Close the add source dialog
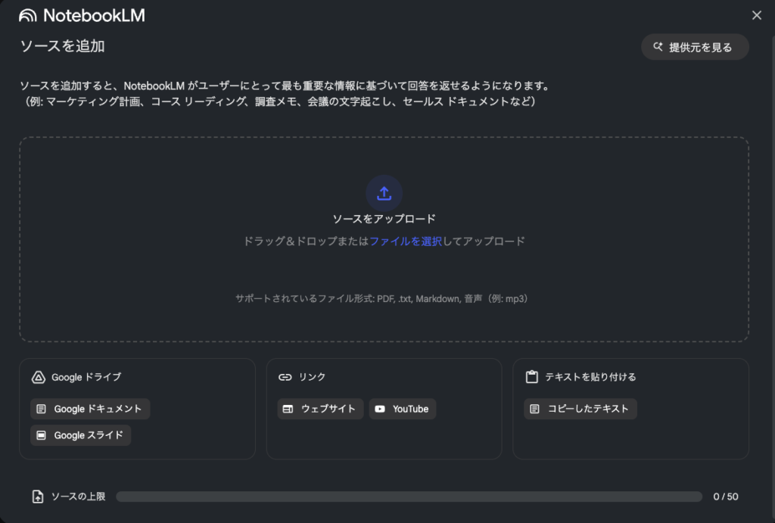This screenshot has width=775, height=523. pyautogui.click(x=756, y=15)
